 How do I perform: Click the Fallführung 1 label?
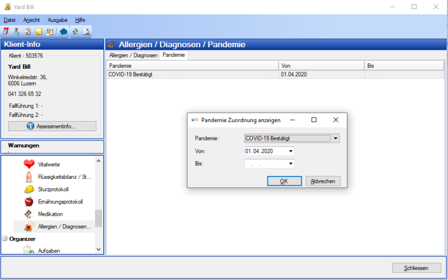pyautogui.click(x=26, y=106)
